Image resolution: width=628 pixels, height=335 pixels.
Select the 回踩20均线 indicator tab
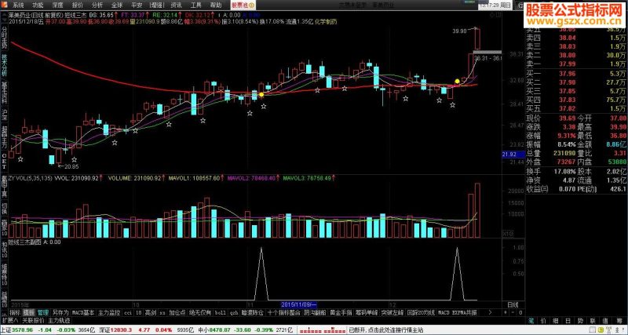coord(421,312)
